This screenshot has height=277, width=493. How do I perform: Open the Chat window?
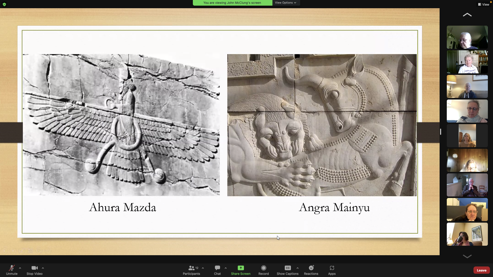[x=217, y=270]
